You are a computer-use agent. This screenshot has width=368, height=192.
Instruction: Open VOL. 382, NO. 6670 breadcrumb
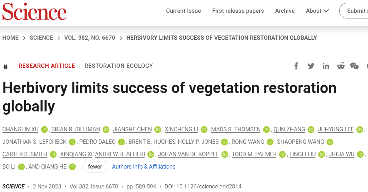click(x=90, y=38)
